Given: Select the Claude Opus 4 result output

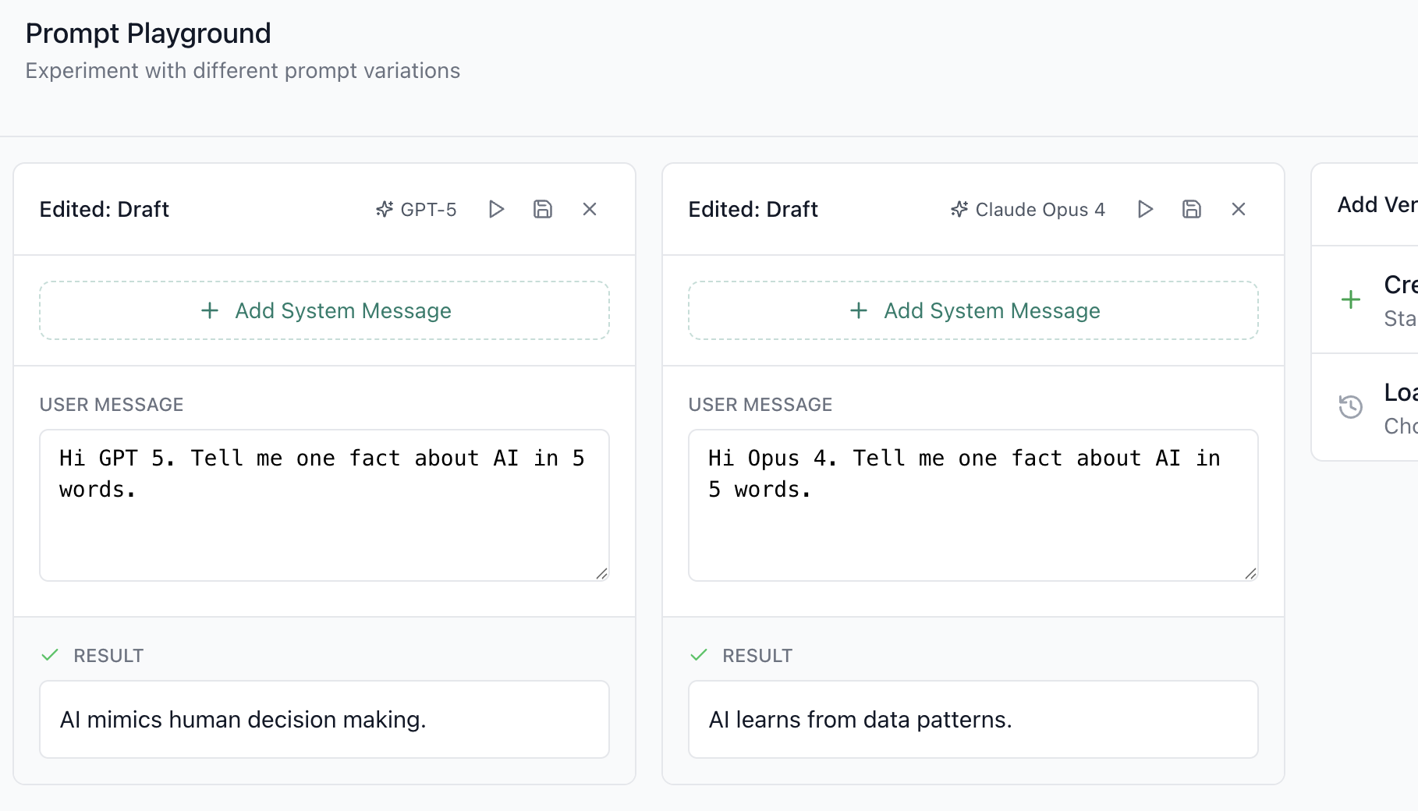Looking at the screenshot, I should [x=973, y=719].
